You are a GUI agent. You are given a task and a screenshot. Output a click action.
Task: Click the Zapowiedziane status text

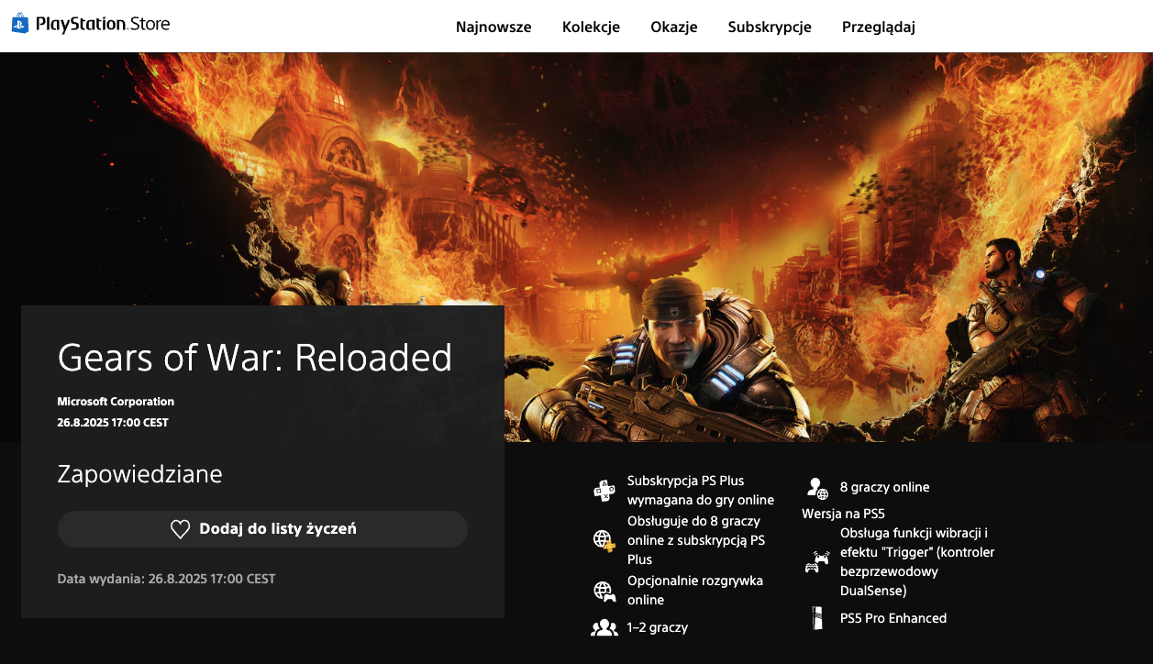point(139,474)
